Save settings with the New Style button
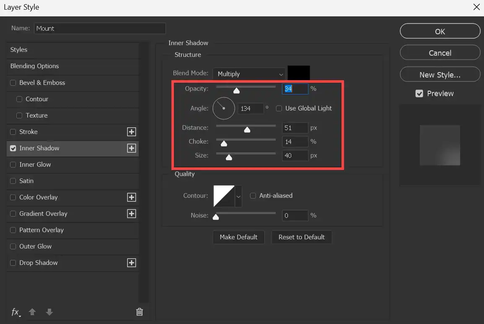Image resolution: width=484 pixels, height=324 pixels. [440, 74]
